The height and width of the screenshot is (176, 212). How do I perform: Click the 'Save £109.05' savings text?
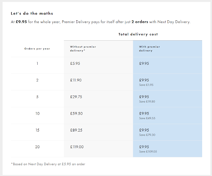[x=148, y=152]
